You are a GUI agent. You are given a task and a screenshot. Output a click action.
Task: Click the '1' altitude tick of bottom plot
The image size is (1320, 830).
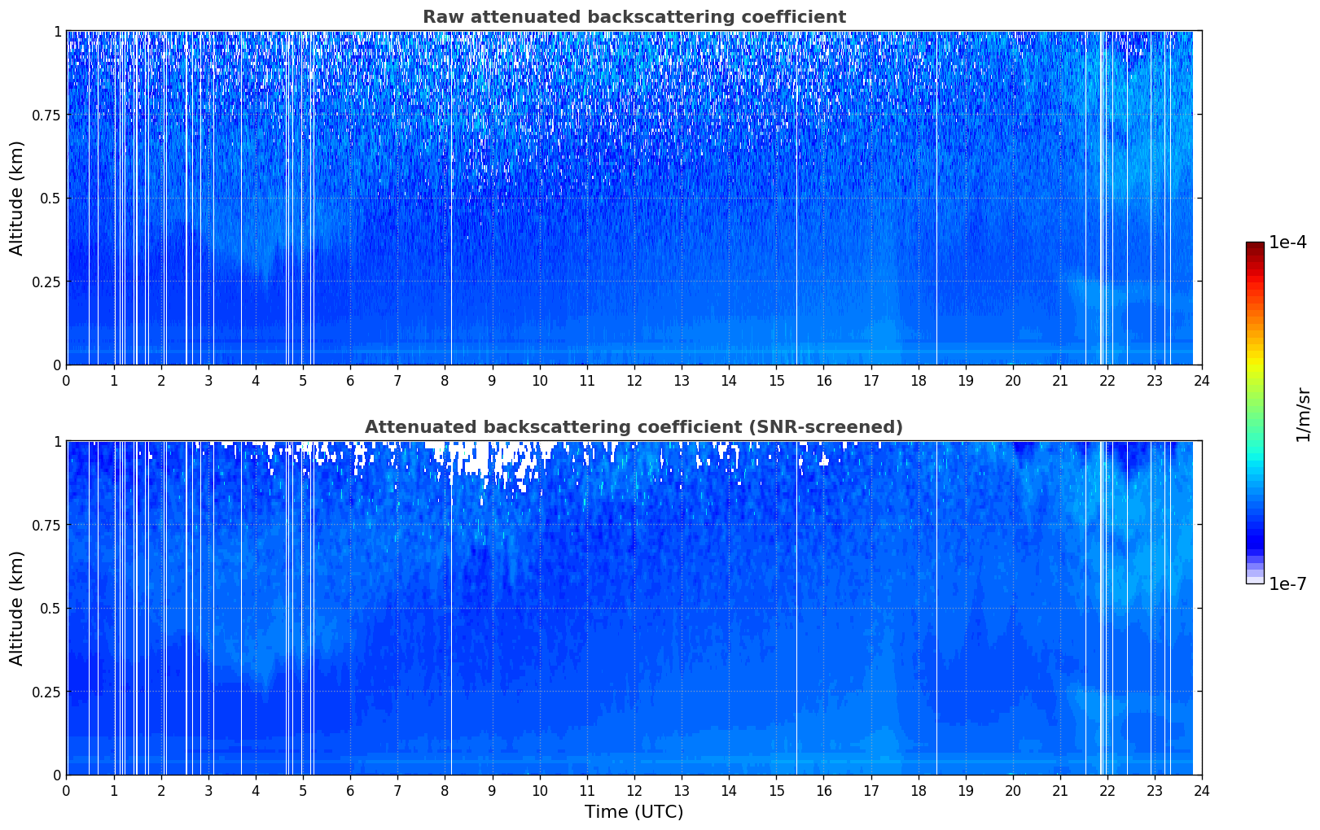pos(57,442)
